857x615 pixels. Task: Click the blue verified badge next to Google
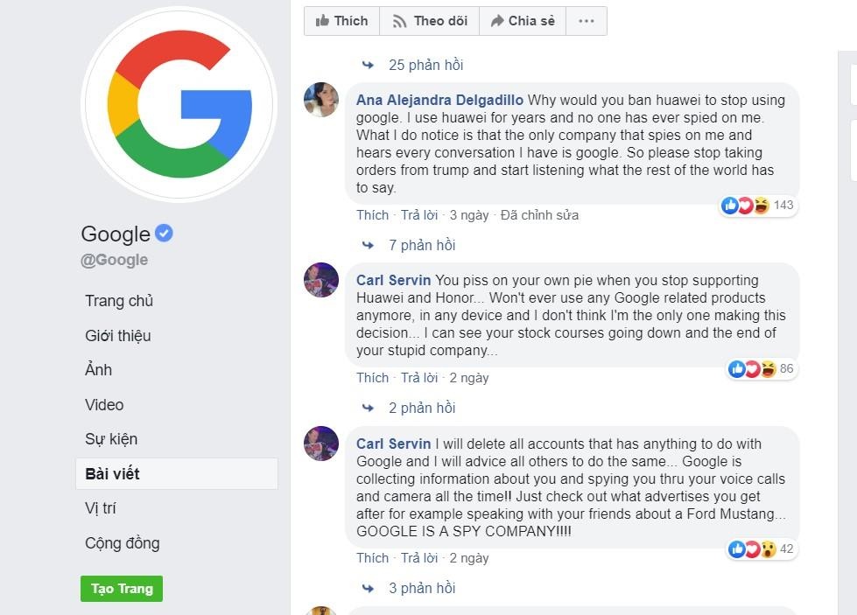(165, 233)
